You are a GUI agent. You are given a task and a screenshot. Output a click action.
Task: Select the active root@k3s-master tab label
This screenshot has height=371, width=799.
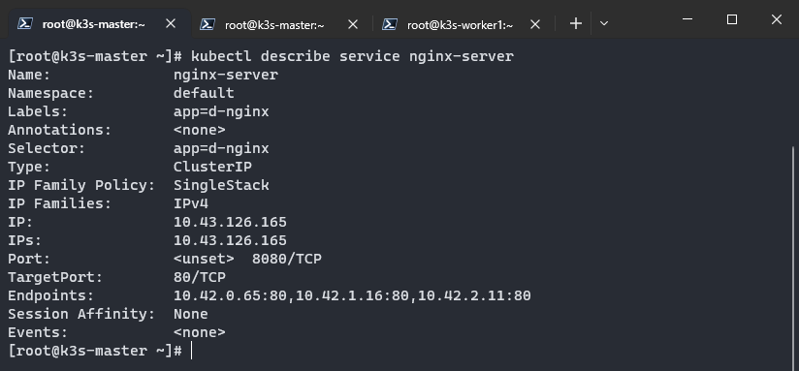94,24
